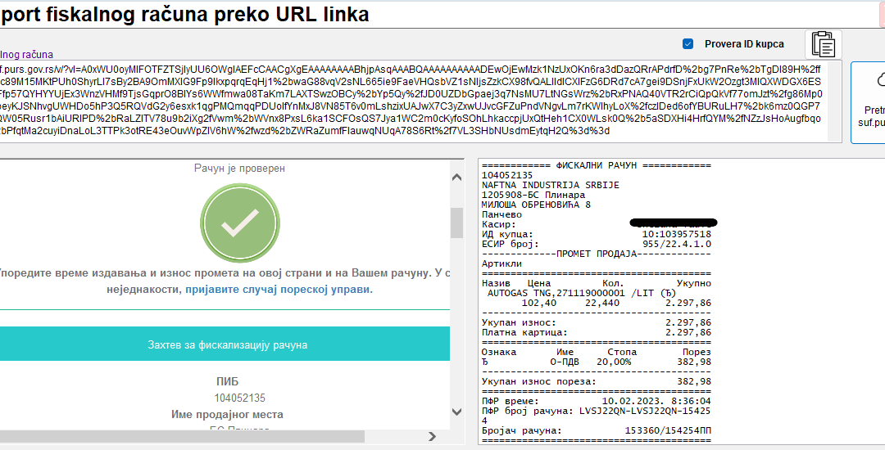Click the Рачун је проверен status text
885x450 pixels.
238,169
